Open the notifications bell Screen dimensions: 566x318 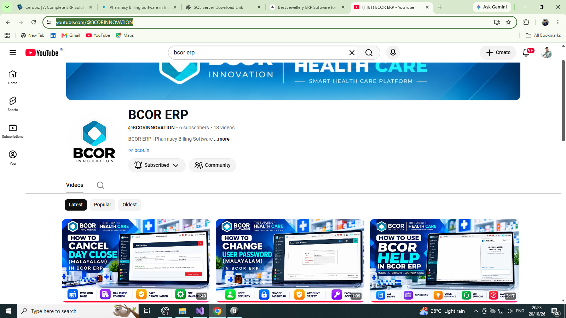point(526,53)
